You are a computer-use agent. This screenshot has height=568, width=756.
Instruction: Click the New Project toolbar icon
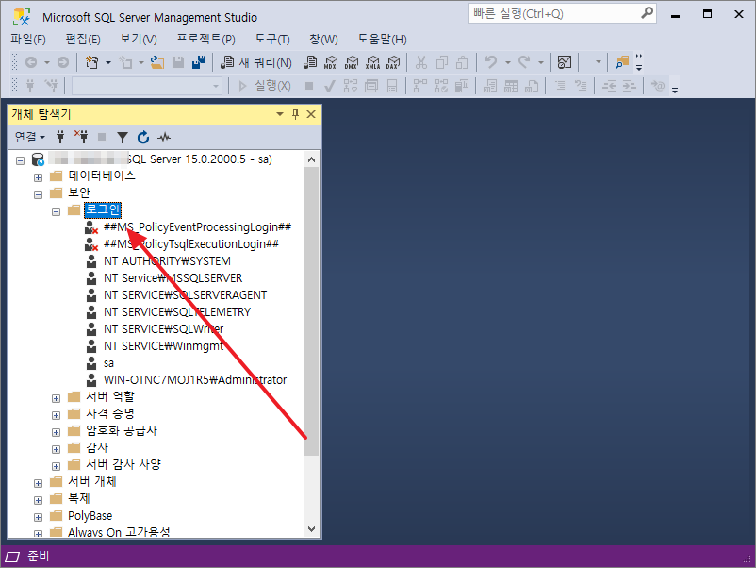[91, 62]
